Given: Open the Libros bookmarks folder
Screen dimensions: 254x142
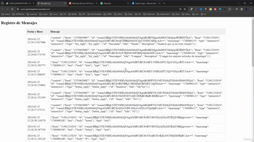Looking at the screenshot, I should click(176, 14).
